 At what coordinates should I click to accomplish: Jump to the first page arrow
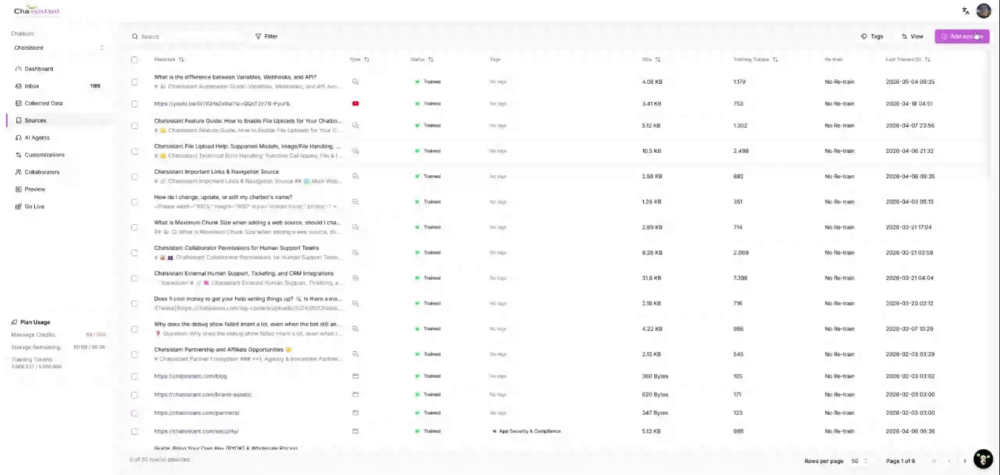(x=933, y=461)
